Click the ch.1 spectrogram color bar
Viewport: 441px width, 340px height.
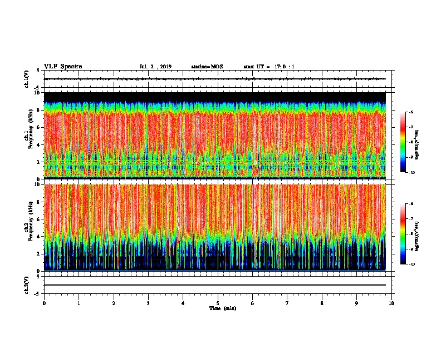[x=403, y=142]
